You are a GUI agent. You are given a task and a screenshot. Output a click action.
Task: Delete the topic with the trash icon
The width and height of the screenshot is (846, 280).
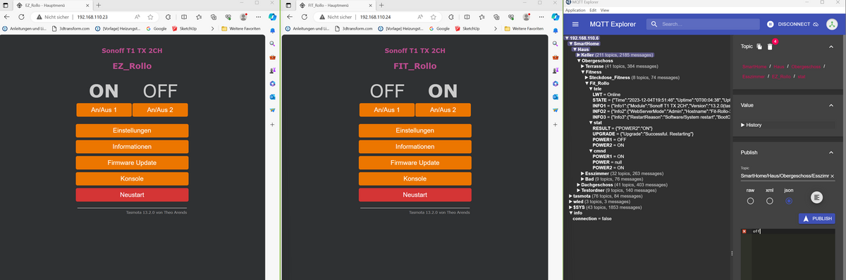click(x=770, y=47)
